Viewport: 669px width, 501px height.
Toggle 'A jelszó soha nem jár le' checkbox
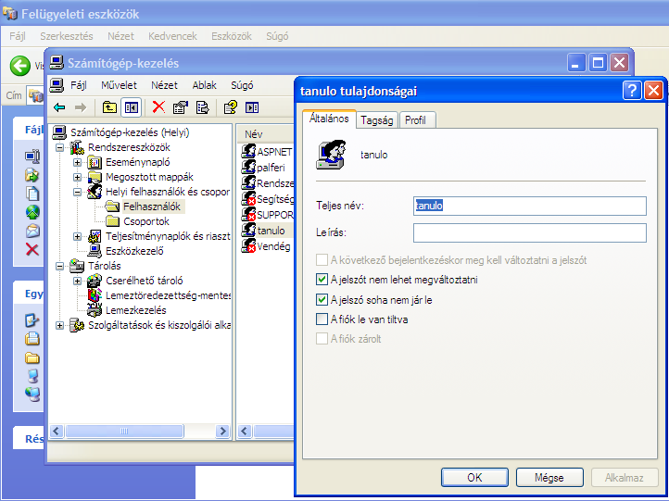(x=322, y=299)
